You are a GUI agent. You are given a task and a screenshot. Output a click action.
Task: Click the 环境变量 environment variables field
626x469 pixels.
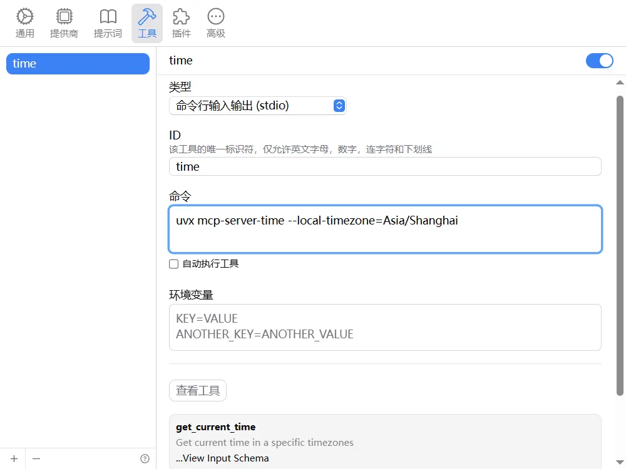click(x=385, y=327)
